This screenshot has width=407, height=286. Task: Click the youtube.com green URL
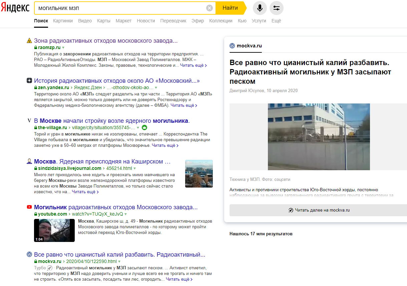pyautogui.click(x=53, y=214)
